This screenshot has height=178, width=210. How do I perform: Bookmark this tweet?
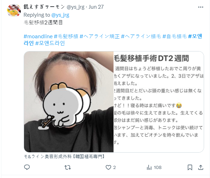pos(190,168)
